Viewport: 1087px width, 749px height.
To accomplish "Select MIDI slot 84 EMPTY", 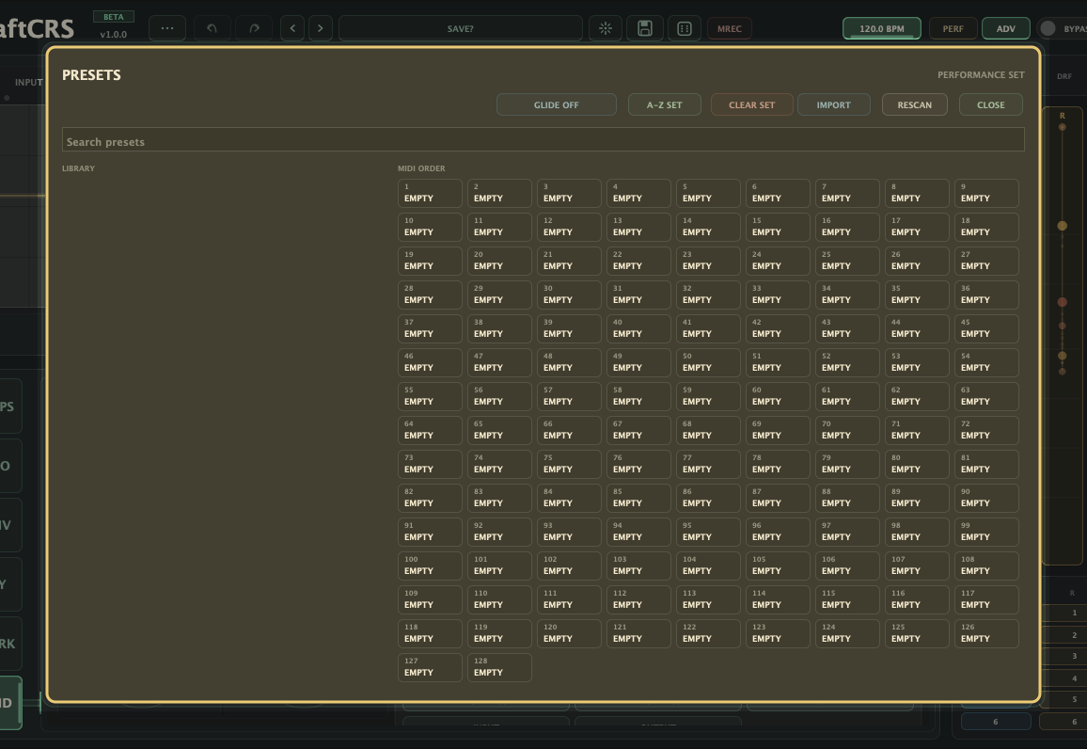I will click(569, 499).
